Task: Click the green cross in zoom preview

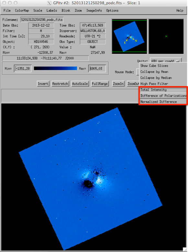Action: click(166, 36)
